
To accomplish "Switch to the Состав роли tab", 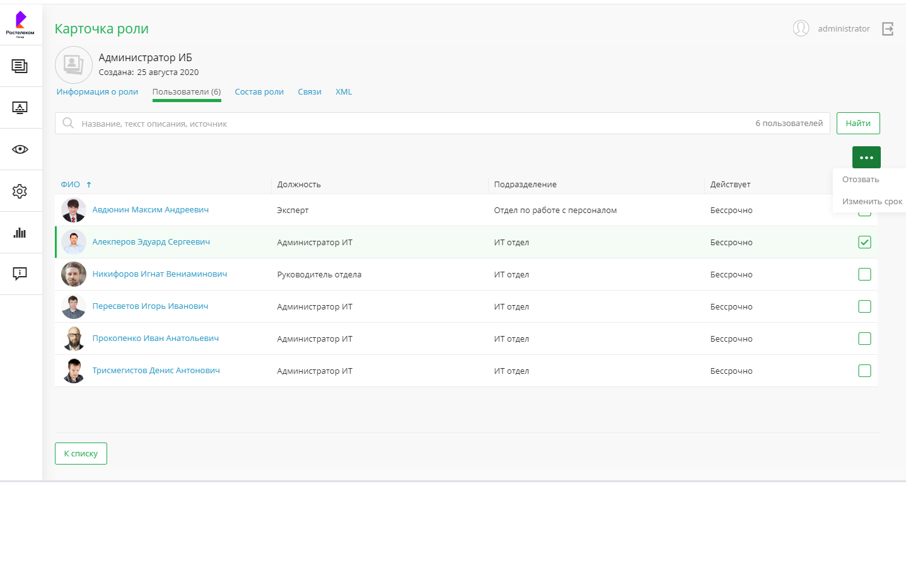I will click(x=259, y=92).
